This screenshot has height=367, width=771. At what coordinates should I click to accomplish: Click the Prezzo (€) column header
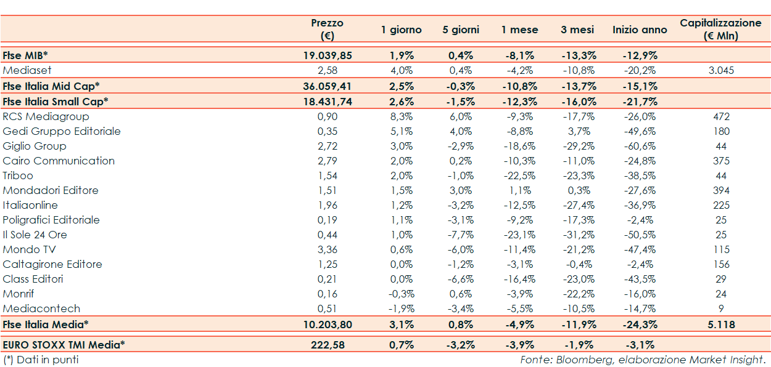pos(327,29)
